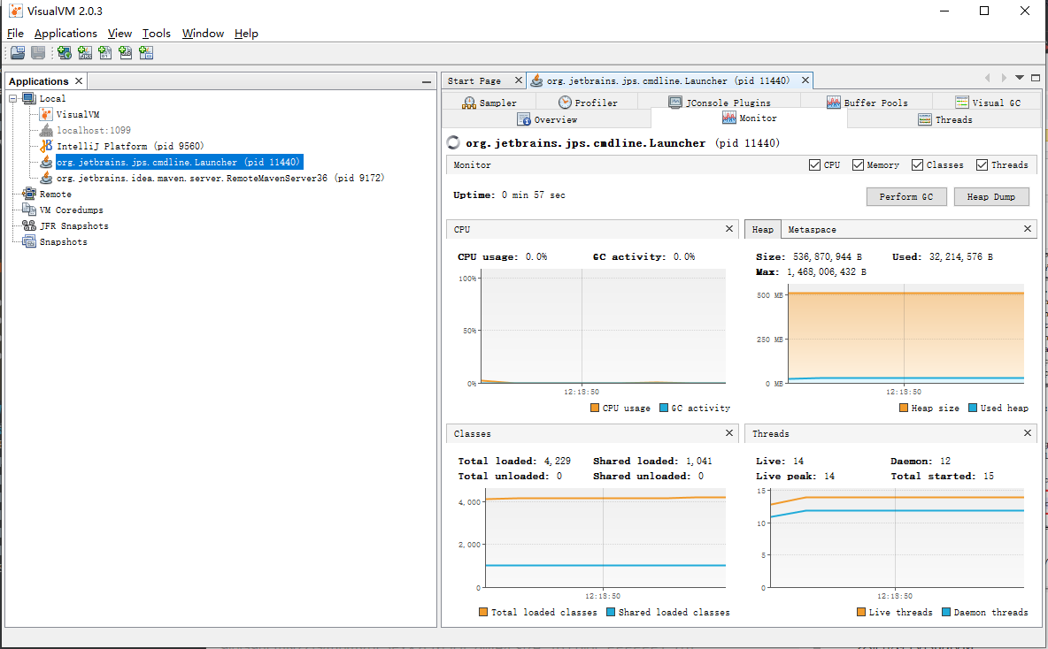Close the Applications panel tab
This screenshot has height=649, width=1048.
point(79,80)
